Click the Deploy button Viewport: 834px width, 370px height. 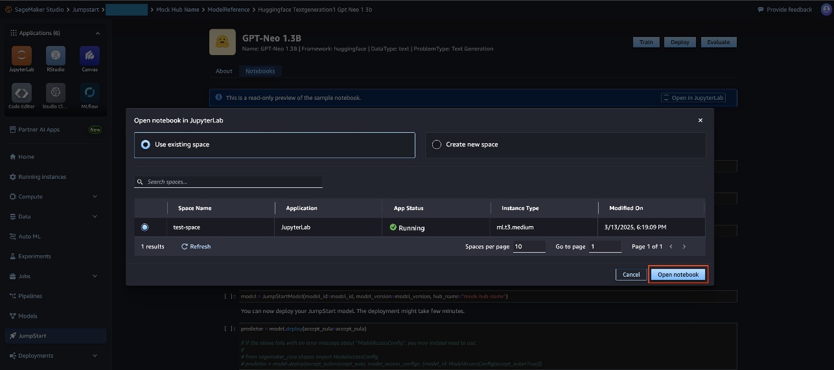click(x=680, y=42)
